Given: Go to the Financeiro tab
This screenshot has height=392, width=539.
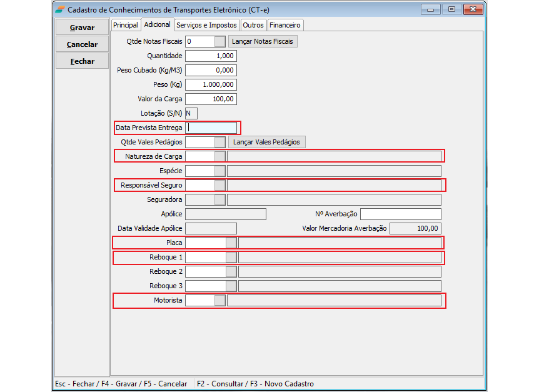Looking at the screenshot, I should pos(285,25).
